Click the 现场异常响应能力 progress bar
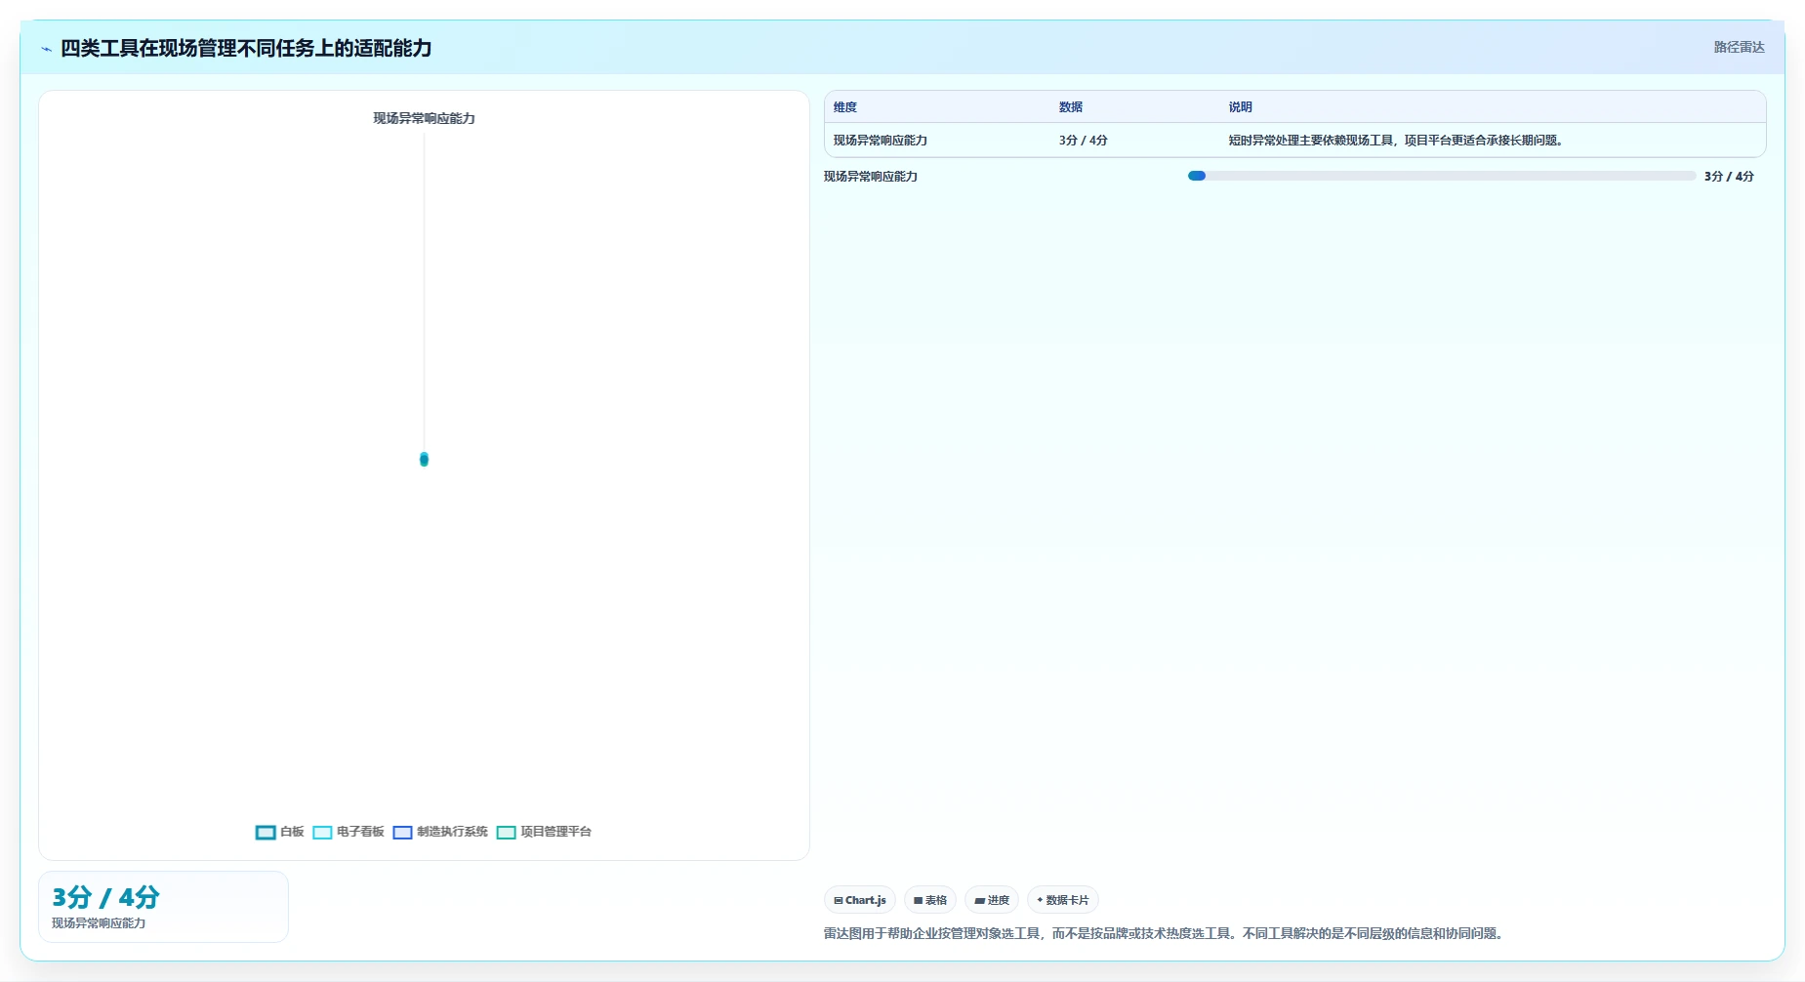Image resolution: width=1805 pixels, height=982 pixels. click(x=1441, y=176)
